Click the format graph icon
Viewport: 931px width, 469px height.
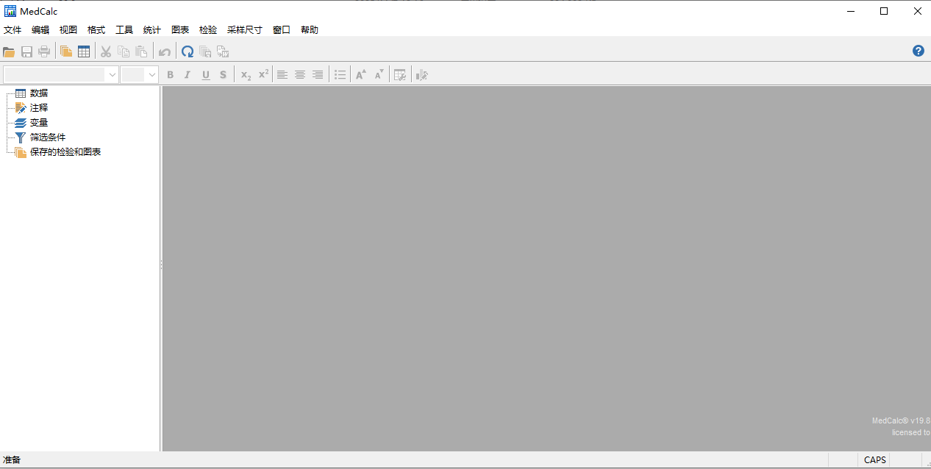421,74
